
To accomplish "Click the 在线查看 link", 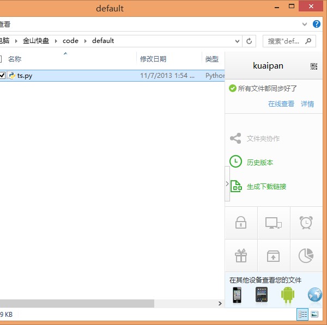I will tap(281, 104).
